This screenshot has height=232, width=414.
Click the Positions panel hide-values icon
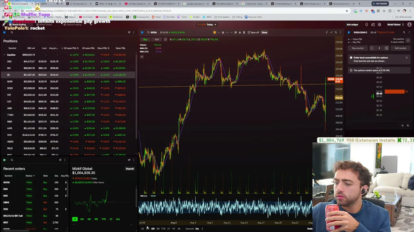tap(129, 32)
